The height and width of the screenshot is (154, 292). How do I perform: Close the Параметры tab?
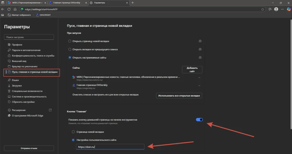click(127, 3)
